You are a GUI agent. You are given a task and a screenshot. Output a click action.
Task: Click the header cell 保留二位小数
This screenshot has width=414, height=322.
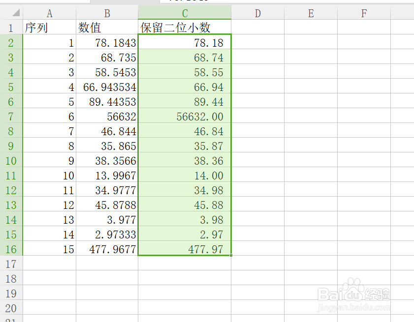coord(185,27)
